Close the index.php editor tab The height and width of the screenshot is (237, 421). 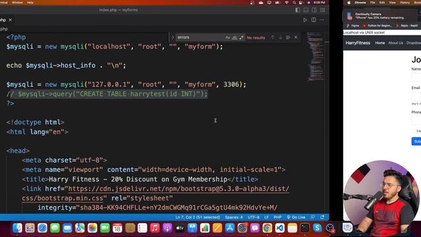(x=11, y=20)
